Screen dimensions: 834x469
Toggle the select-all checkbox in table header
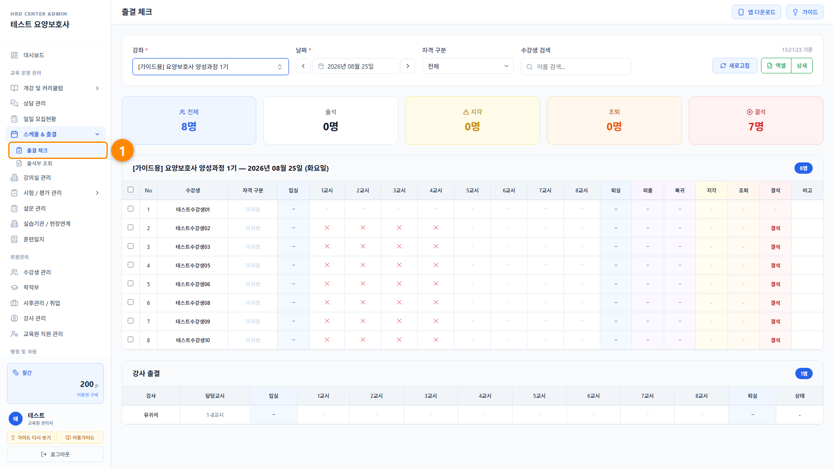click(x=130, y=190)
